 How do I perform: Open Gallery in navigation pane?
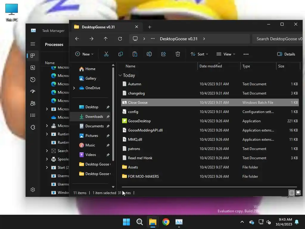[91, 78]
